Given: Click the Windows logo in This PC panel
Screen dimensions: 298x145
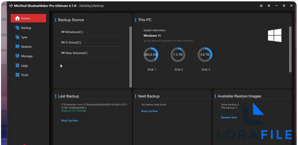Looking at the screenshot, I should pyautogui.click(x=275, y=35).
